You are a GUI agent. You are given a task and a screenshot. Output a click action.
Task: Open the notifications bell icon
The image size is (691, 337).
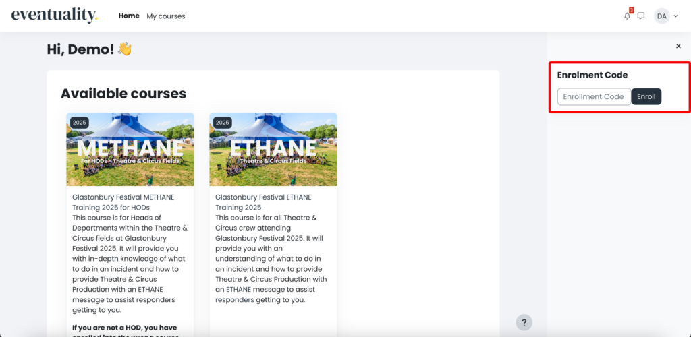point(627,16)
